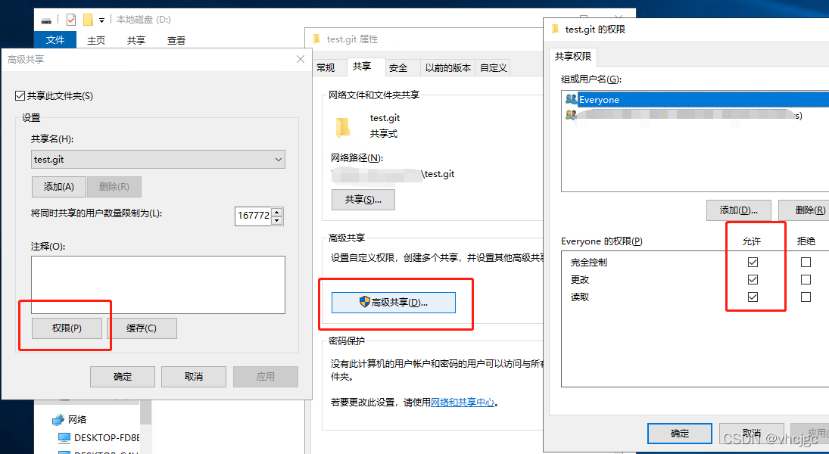829x454 pixels.
Task: Click the 注释 comment text box
Action: pos(158,285)
